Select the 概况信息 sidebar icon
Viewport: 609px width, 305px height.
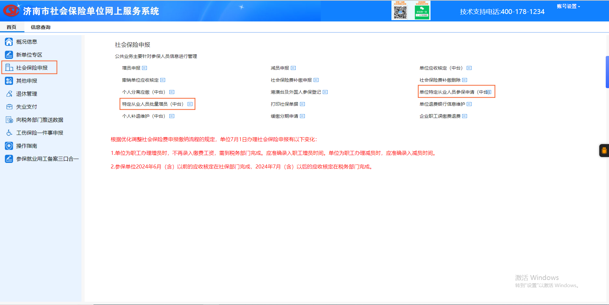click(9, 42)
